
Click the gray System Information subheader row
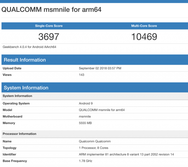click(95, 96)
